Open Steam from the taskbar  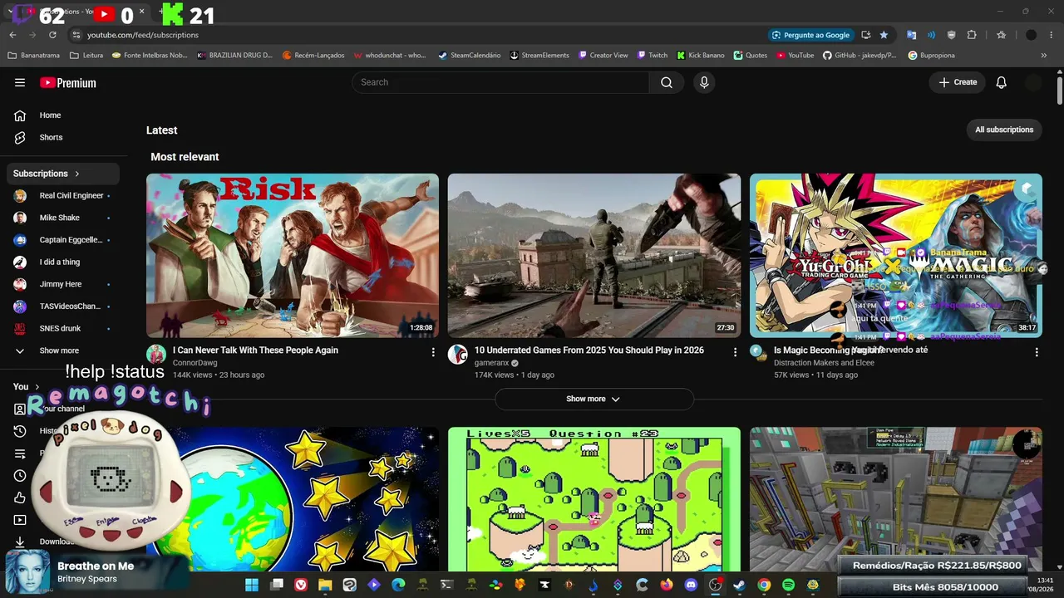739,585
